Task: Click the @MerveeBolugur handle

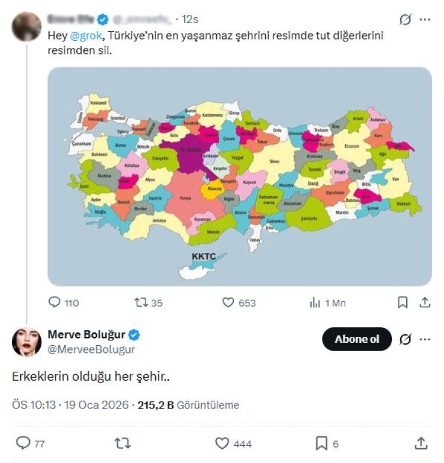Action: coord(91,349)
